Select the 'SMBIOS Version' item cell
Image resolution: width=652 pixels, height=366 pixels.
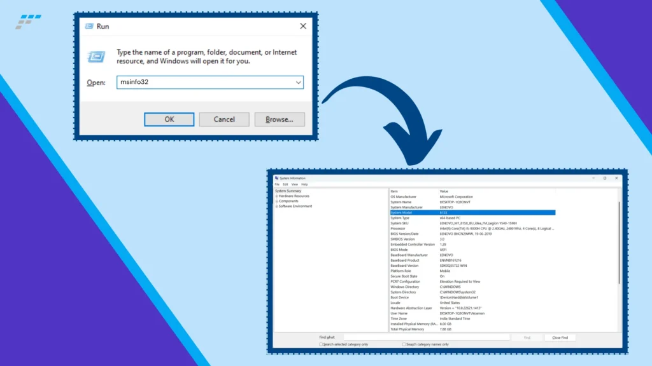coord(402,239)
